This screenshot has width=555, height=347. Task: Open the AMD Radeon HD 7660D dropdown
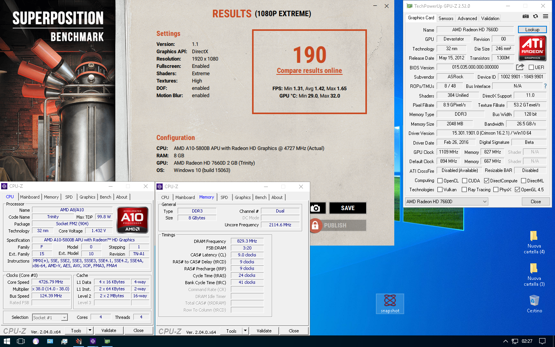446,201
